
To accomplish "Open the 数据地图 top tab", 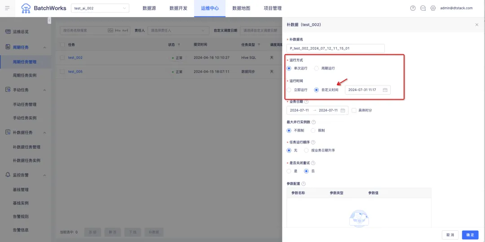I will click(x=241, y=9).
